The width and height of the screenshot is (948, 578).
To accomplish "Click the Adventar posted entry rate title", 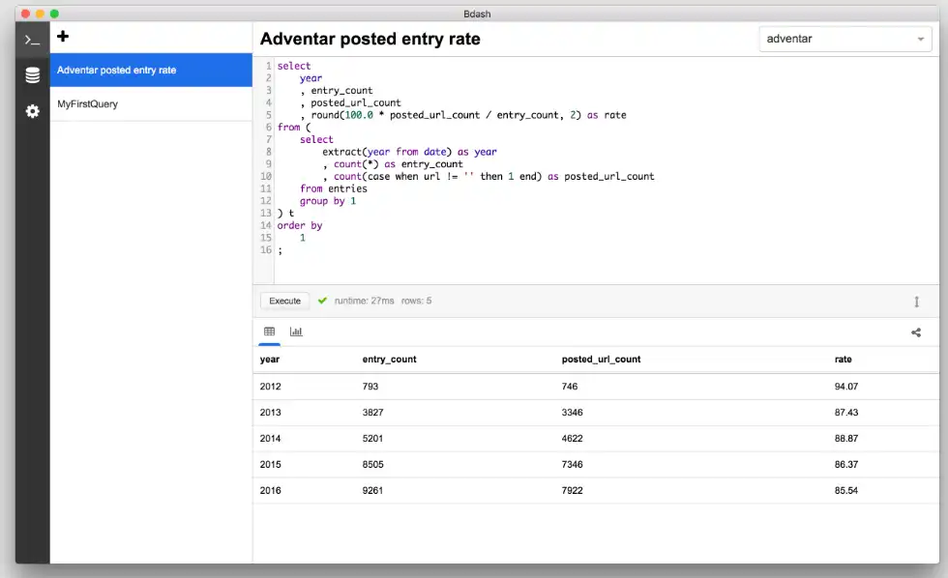I will coord(370,39).
